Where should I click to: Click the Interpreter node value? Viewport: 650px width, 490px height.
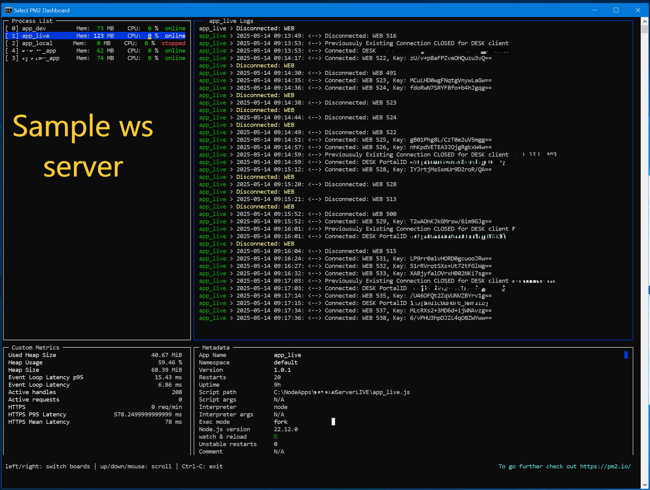point(280,407)
